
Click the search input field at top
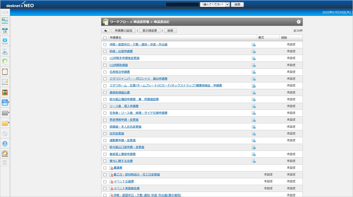point(182,5)
